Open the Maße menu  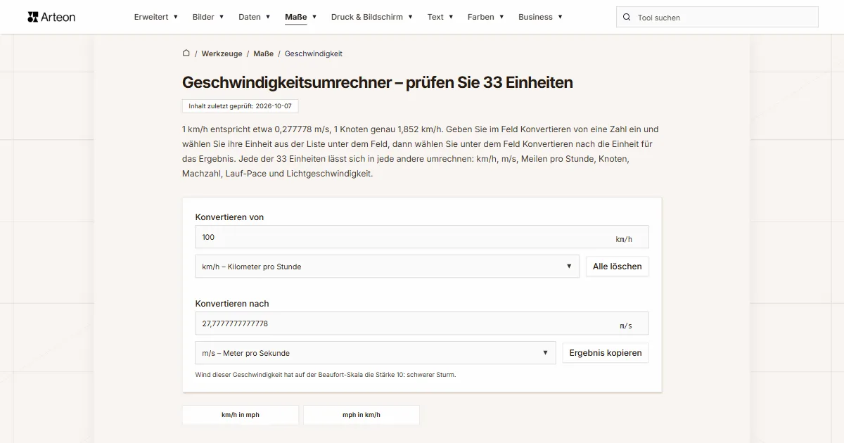click(x=301, y=17)
